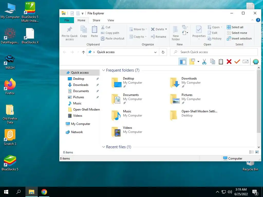This screenshot has height=197, width=263.
Task: Click the Rename ribbon button
Action: click(x=158, y=37)
